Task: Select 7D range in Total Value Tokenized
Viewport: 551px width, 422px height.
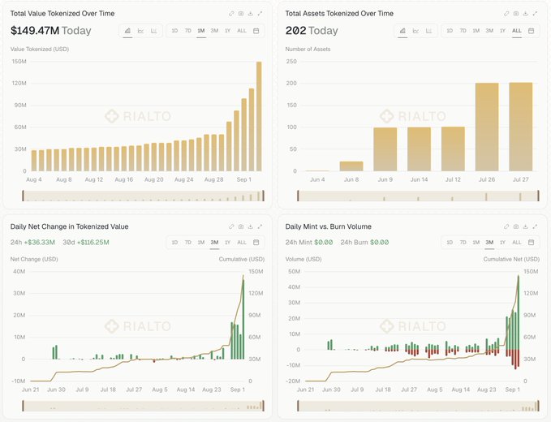Action: (x=188, y=31)
